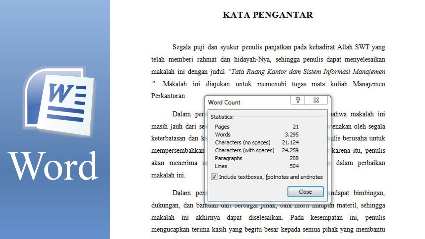Click the X button on Word Count title bar
This screenshot has height=239, width=425.
click(316, 100)
